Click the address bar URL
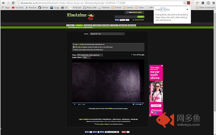 (73, 3)
